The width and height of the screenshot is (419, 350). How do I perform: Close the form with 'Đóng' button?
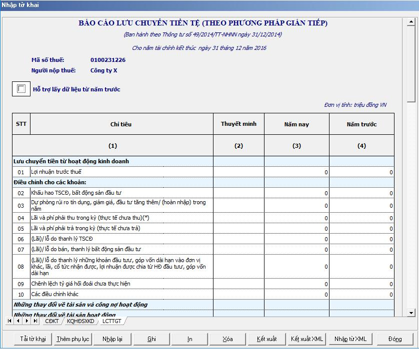(395, 339)
